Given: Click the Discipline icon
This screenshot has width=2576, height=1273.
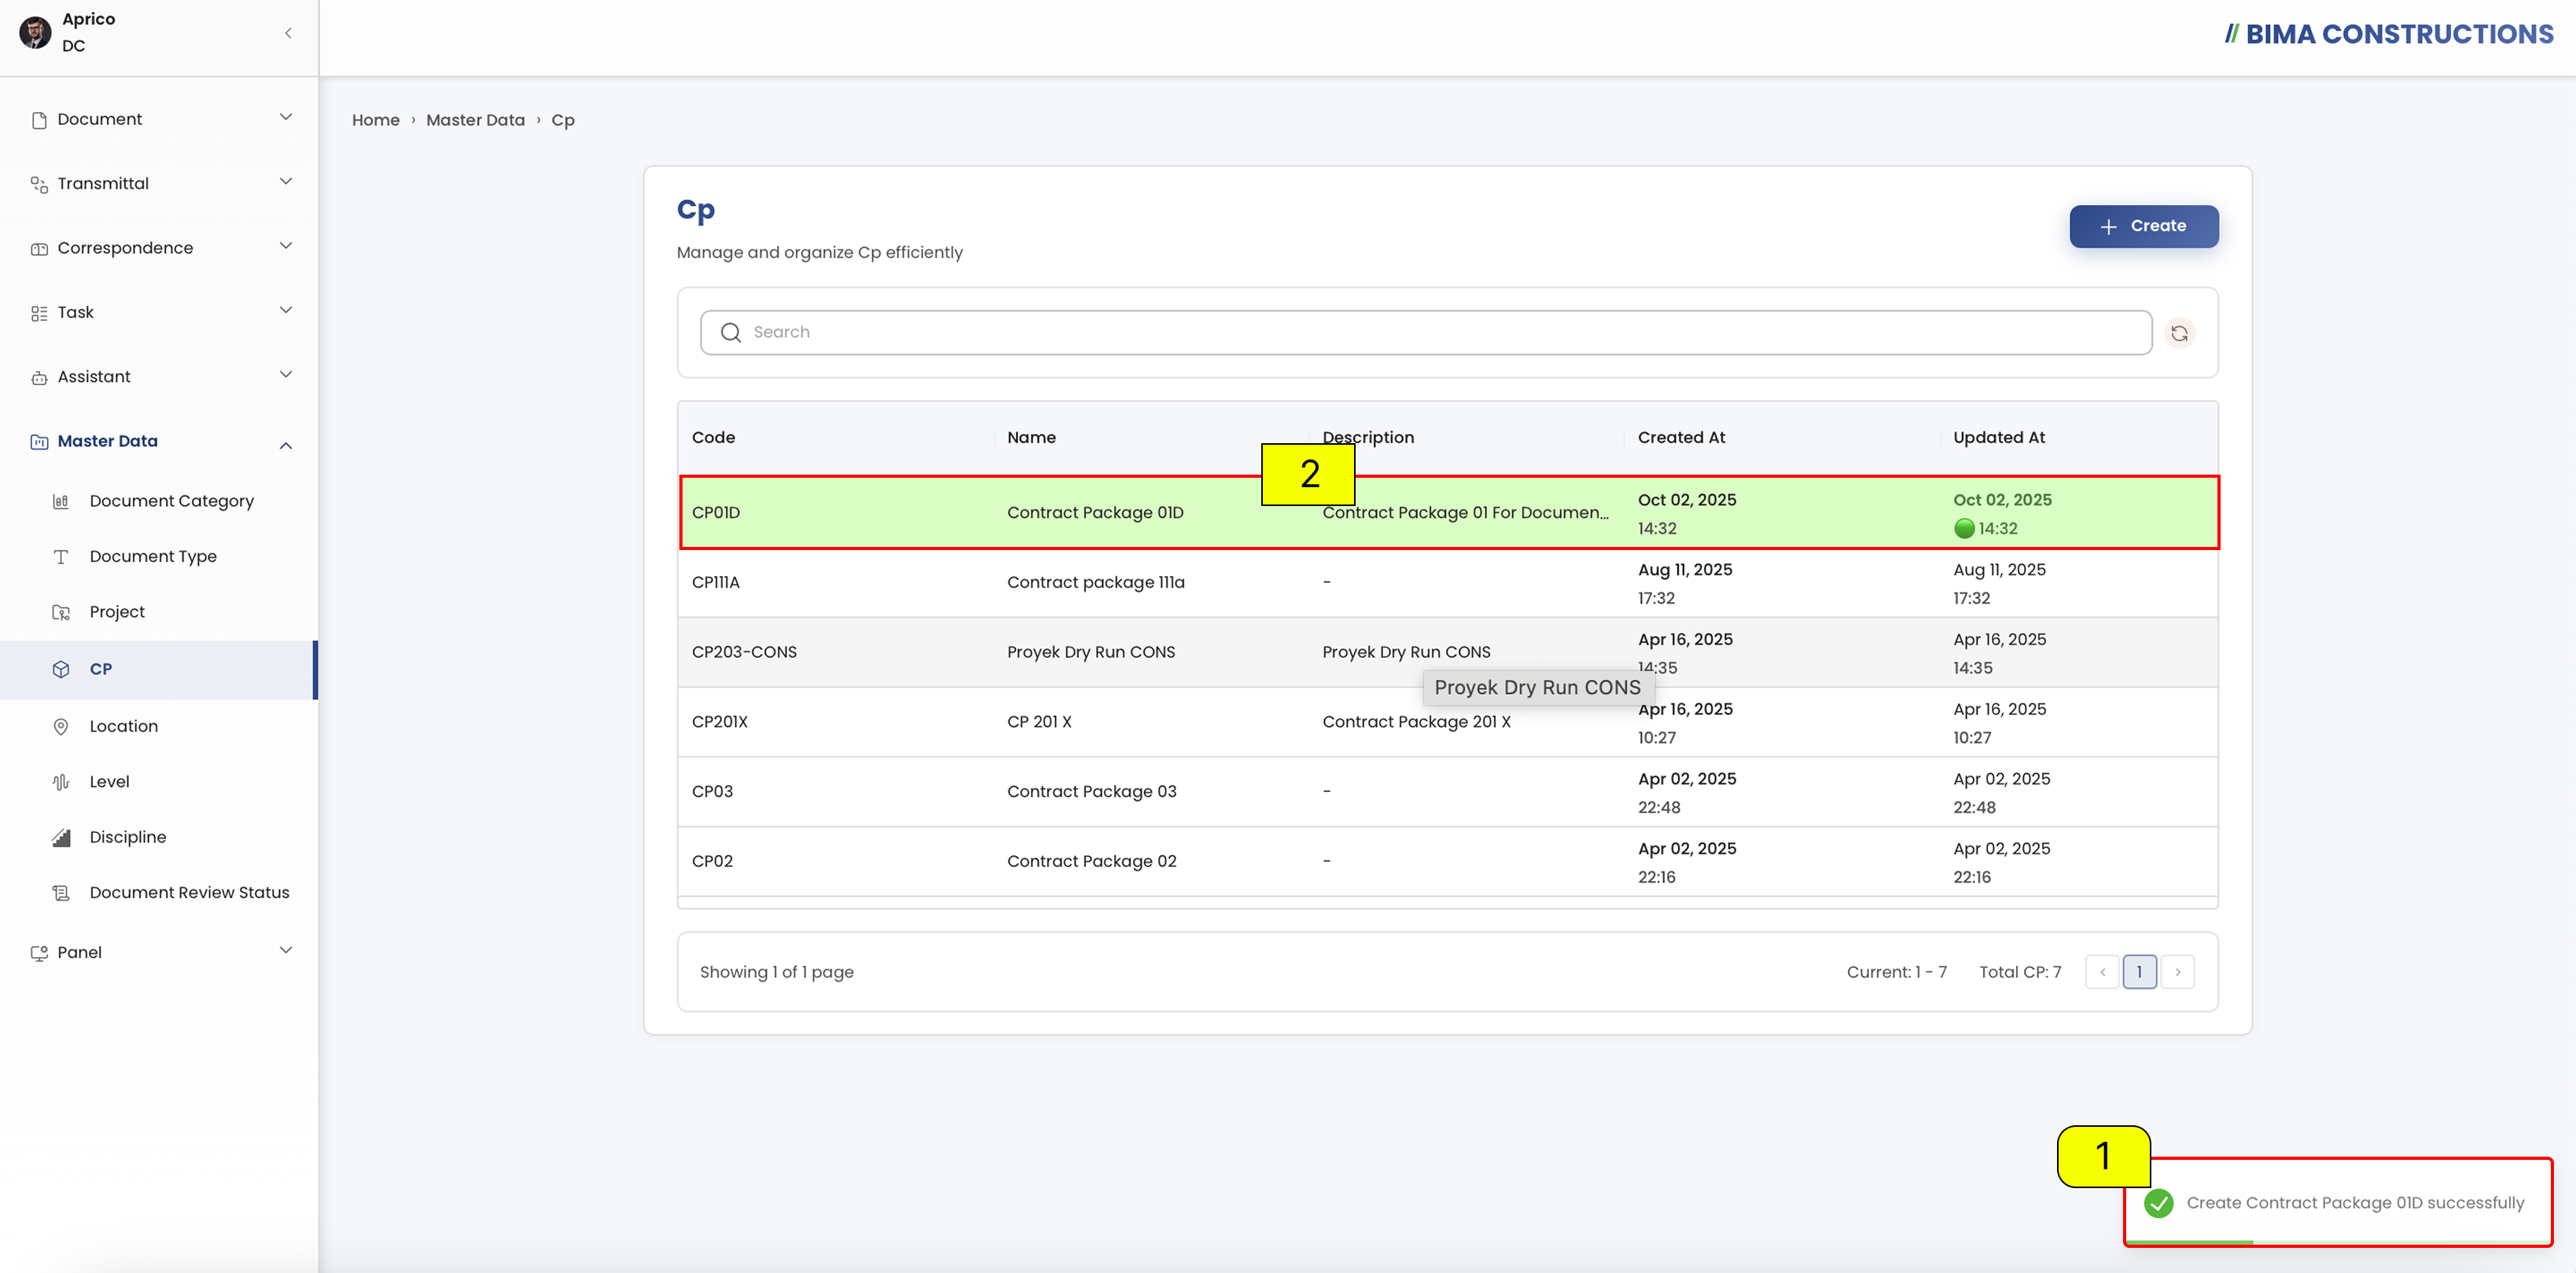Looking at the screenshot, I should point(61,838).
